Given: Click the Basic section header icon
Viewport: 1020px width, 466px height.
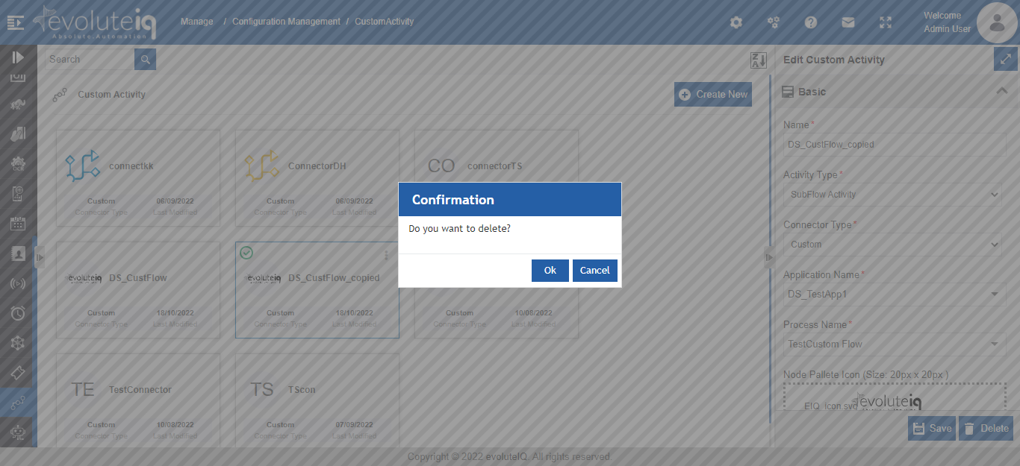Looking at the screenshot, I should coord(787,92).
